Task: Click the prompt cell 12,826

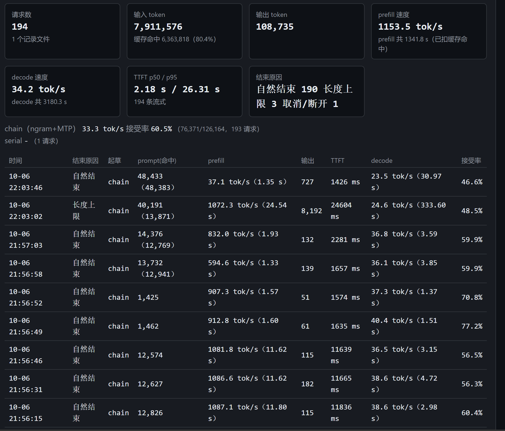Action: [x=150, y=413]
